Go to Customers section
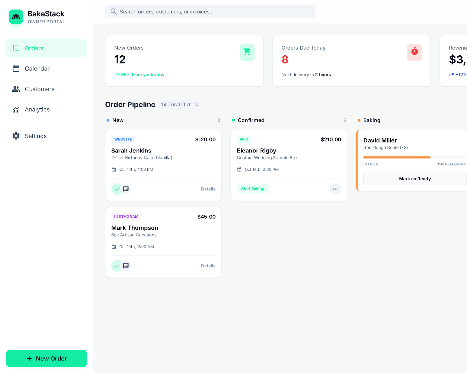 (x=39, y=89)
